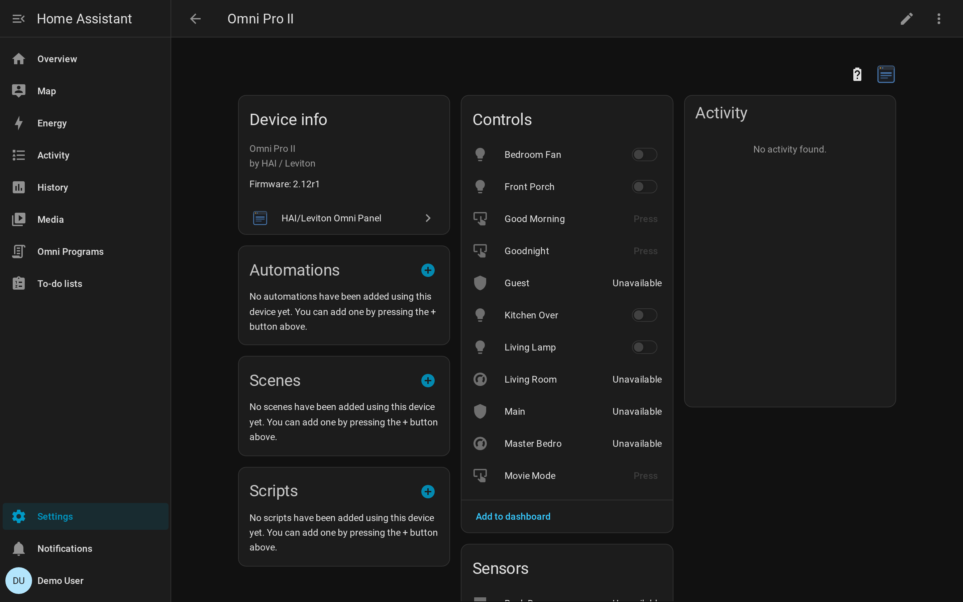963x602 pixels.
Task: Click the battery unknown icon
Action: pos(857,75)
